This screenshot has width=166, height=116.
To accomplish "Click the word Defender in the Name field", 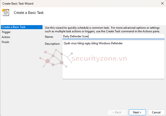I will [x=76, y=36].
